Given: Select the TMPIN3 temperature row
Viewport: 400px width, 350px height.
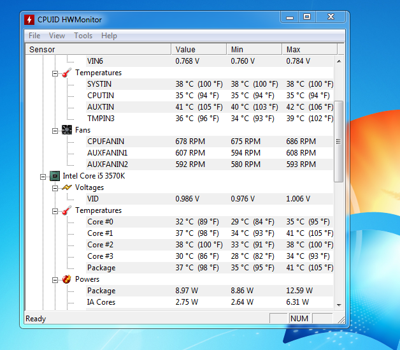Looking at the screenshot, I should [210, 119].
